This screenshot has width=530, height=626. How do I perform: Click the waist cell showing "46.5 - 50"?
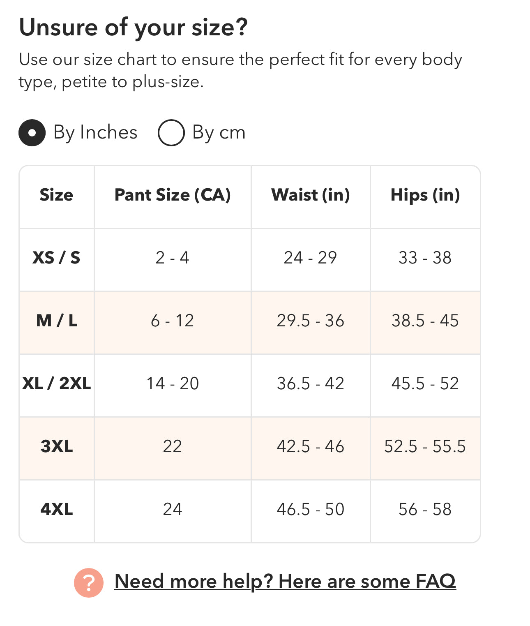[310, 509]
